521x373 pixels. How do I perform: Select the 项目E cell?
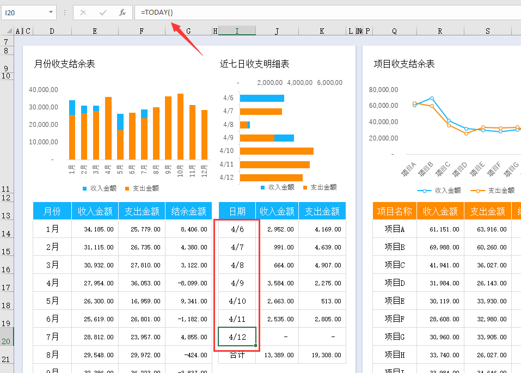click(x=394, y=301)
